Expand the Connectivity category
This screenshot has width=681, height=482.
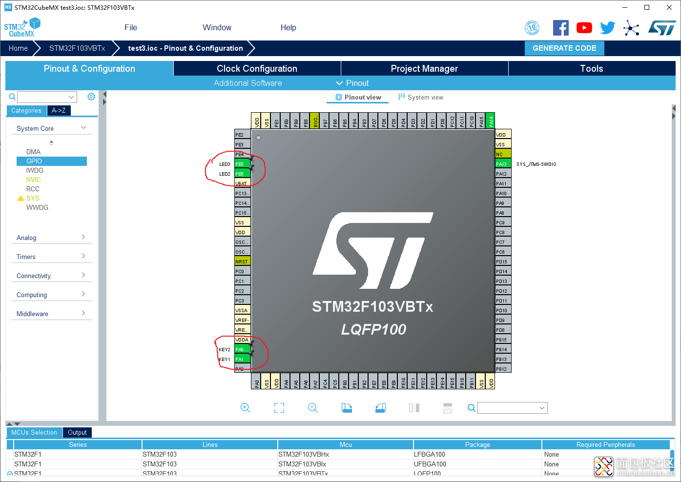click(x=83, y=275)
